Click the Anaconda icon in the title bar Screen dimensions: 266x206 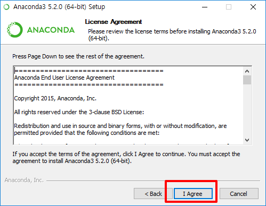tap(6, 7)
